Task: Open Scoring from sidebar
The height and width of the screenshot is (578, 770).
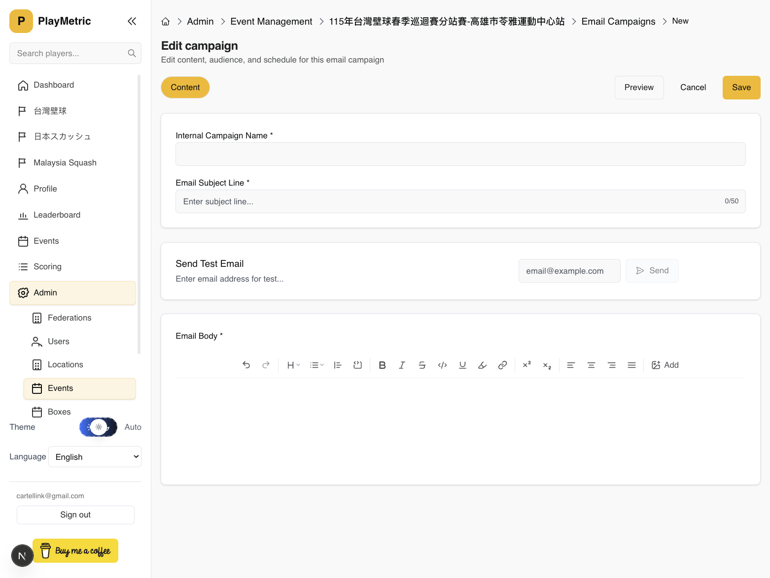Action: pyautogui.click(x=72, y=266)
